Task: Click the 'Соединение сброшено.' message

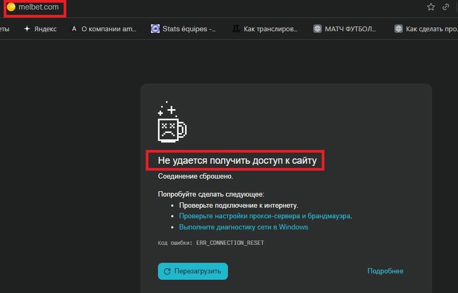Action: click(x=196, y=176)
